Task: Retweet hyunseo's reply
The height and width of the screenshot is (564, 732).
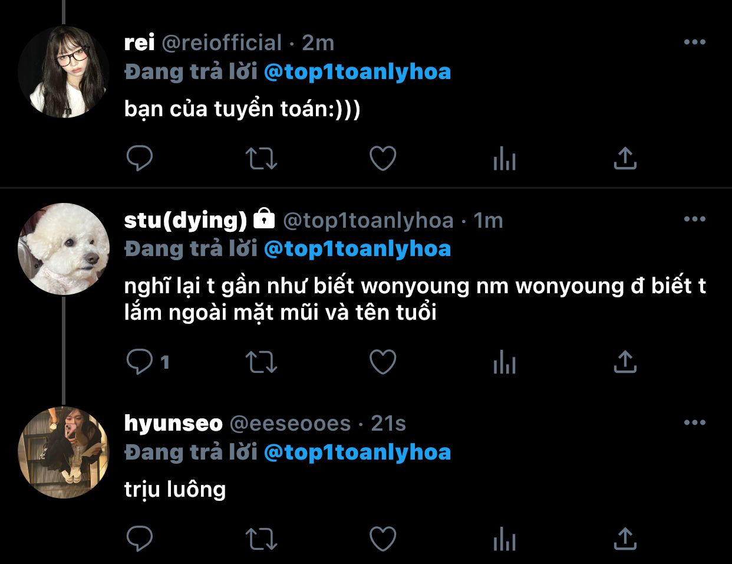Action: point(261,539)
